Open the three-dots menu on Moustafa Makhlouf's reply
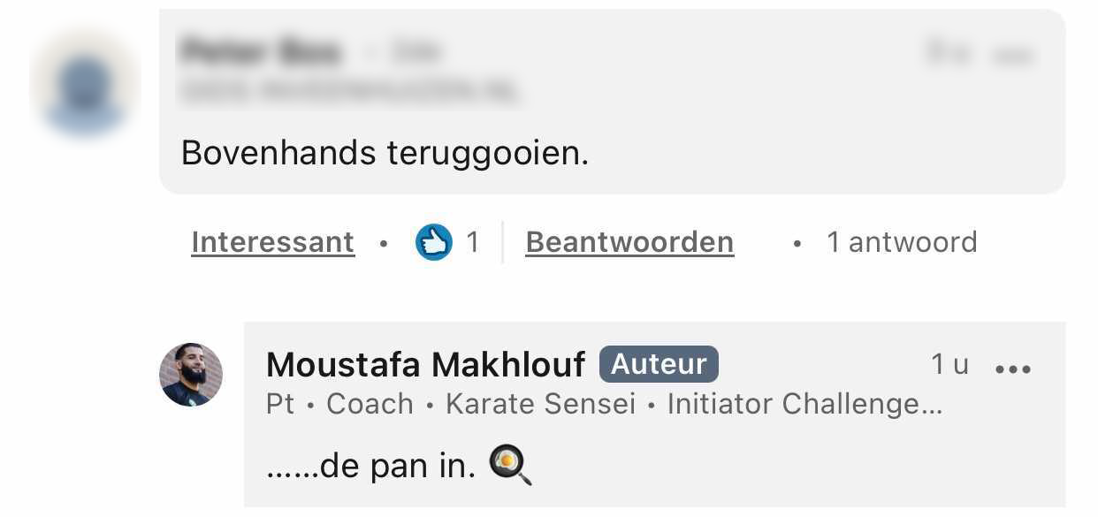Image resolution: width=1098 pixels, height=517 pixels. click(1013, 369)
